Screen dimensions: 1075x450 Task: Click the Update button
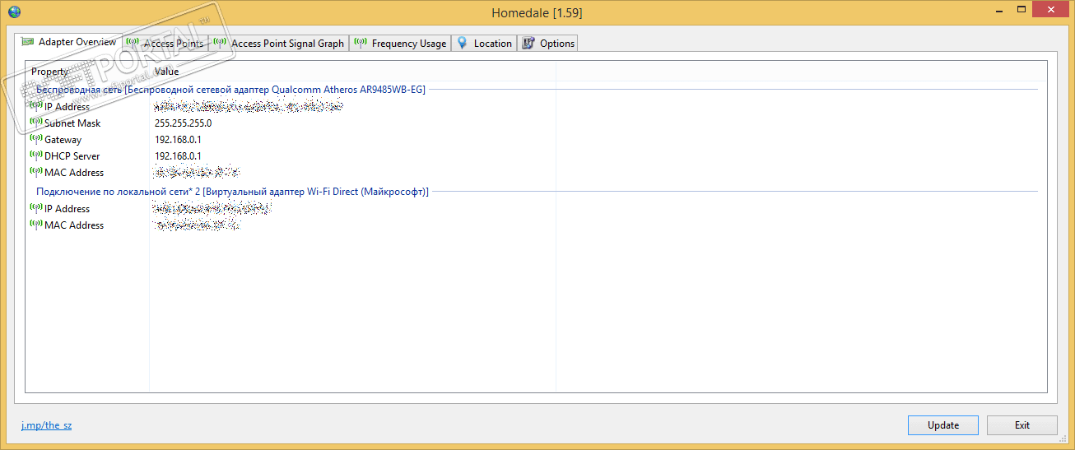pos(943,425)
